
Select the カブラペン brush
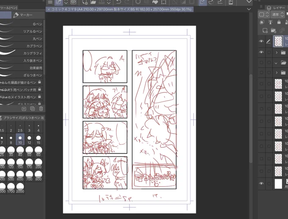(x=22, y=46)
